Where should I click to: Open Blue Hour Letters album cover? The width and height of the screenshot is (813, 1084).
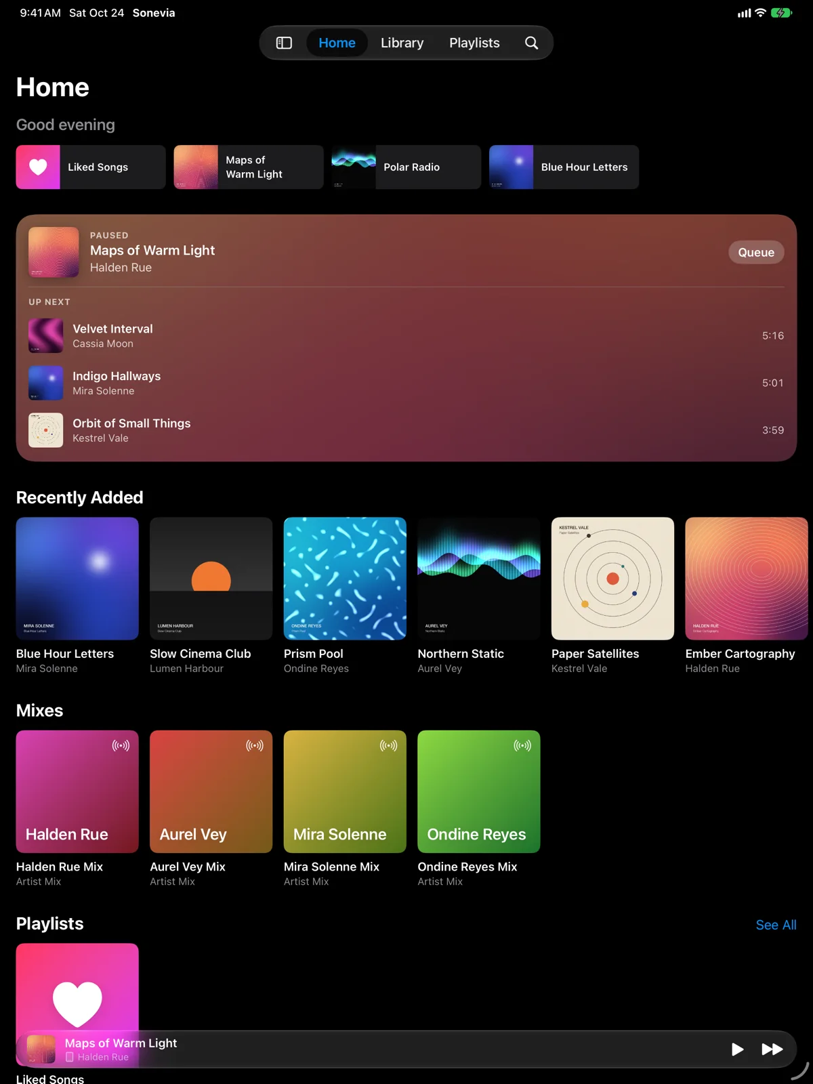click(77, 579)
